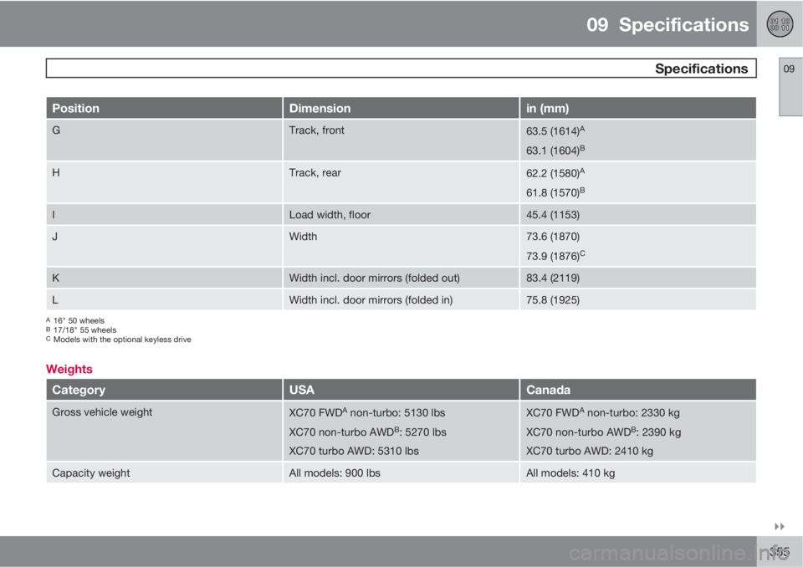Image resolution: width=803 pixels, height=567 pixels.
Task: Click the 'in (mm)' column header
Action: click(x=638, y=108)
